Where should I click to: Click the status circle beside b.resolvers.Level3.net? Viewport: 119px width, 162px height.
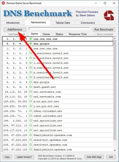pos(31,58)
